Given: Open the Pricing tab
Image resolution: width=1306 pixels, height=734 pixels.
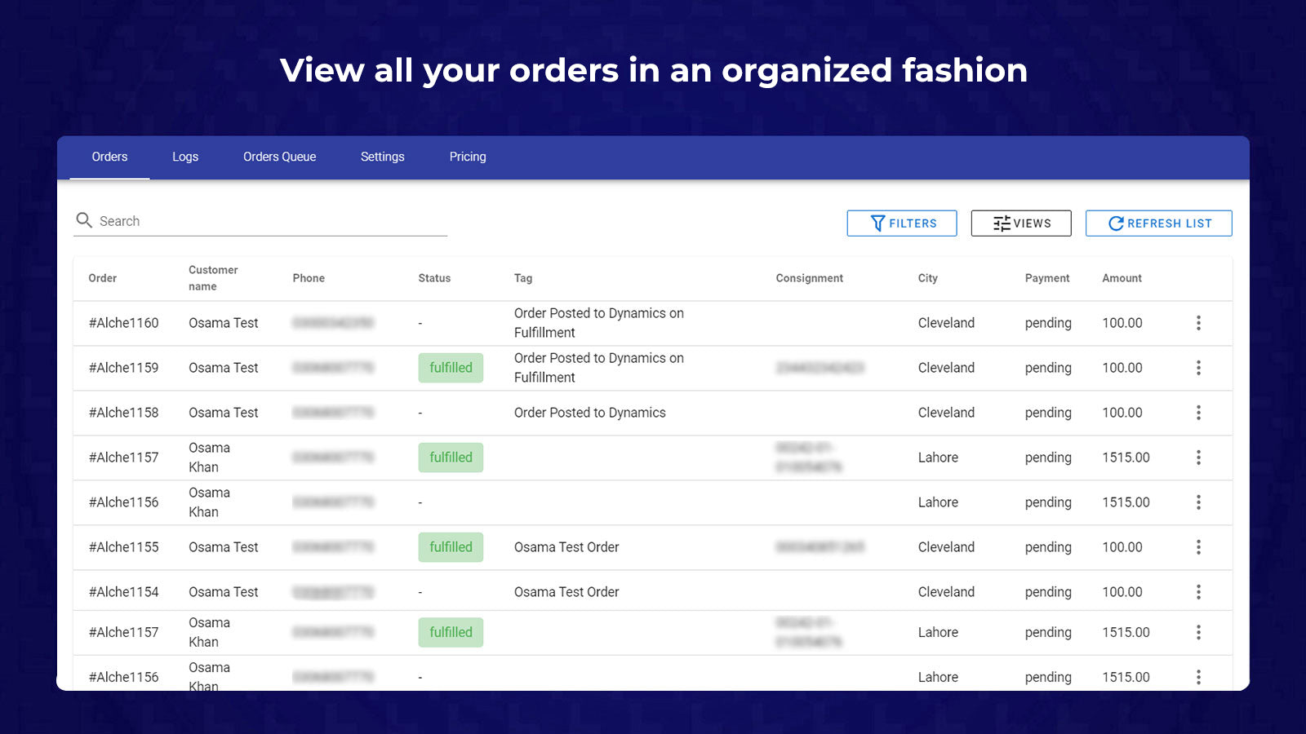Looking at the screenshot, I should tap(467, 157).
